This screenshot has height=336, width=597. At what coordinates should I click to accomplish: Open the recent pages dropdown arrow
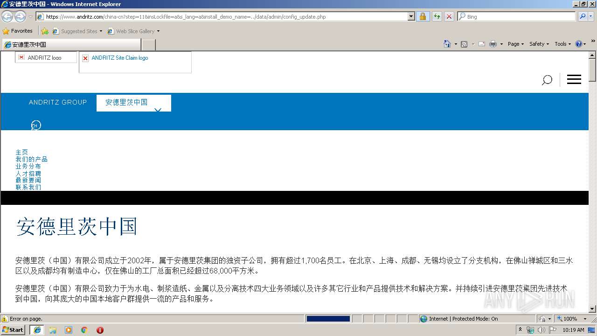[x=30, y=16]
